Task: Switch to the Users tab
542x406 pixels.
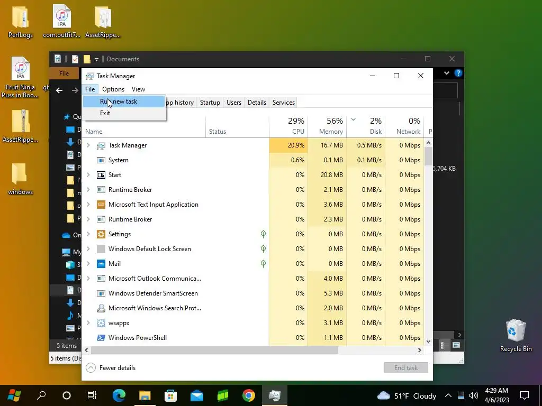Action: [234, 103]
